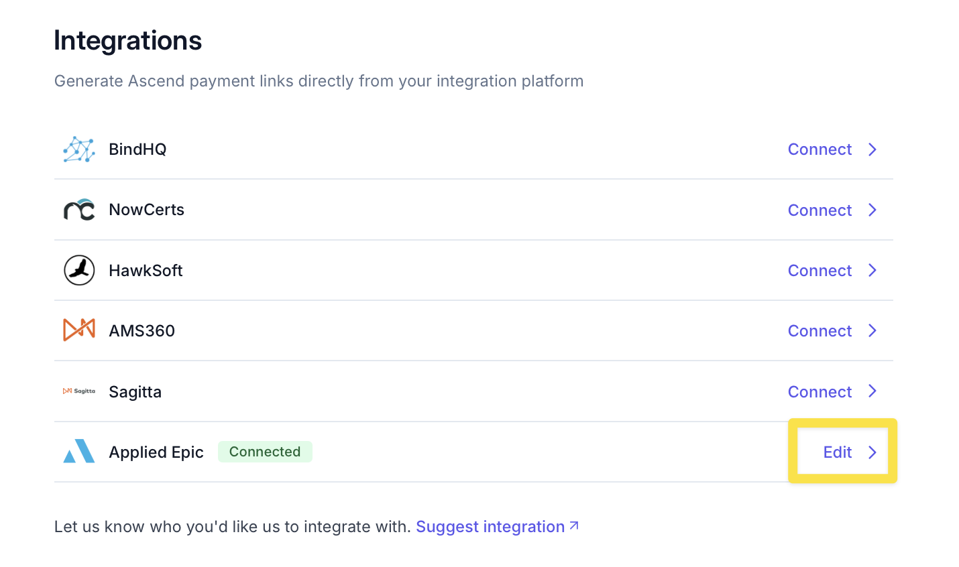959x567 pixels.
Task: Expand the BindHQ row chevron
Action: (872, 149)
